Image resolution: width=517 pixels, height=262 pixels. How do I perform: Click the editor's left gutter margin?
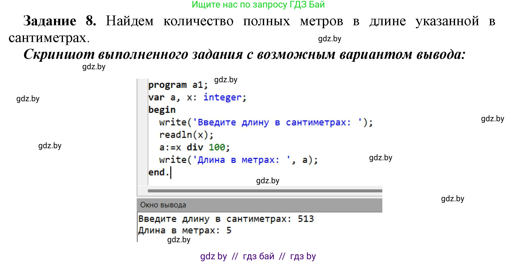pos(142,132)
